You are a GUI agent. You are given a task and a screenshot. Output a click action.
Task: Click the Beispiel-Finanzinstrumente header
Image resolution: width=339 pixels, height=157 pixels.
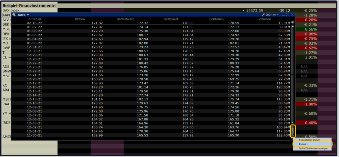click(x=29, y=6)
